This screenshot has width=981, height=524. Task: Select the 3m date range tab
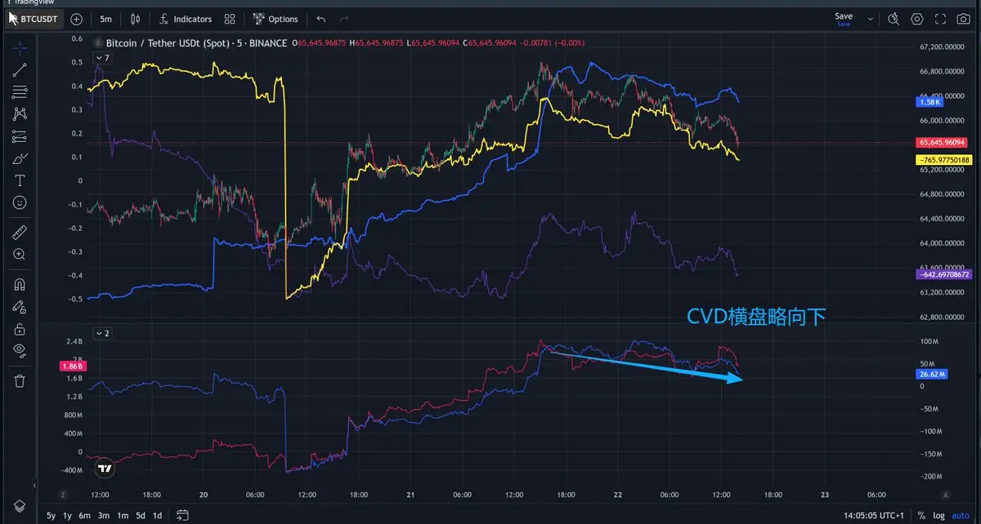pyautogui.click(x=104, y=515)
